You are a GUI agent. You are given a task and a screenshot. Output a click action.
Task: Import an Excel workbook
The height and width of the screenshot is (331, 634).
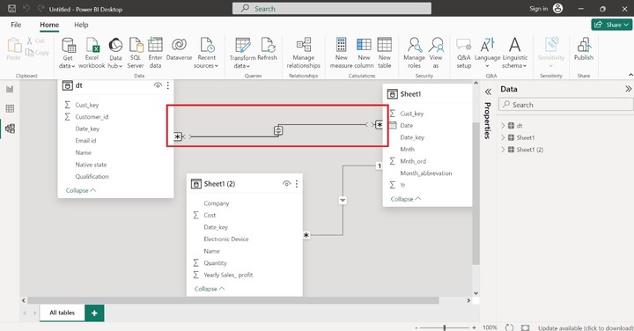(x=92, y=53)
